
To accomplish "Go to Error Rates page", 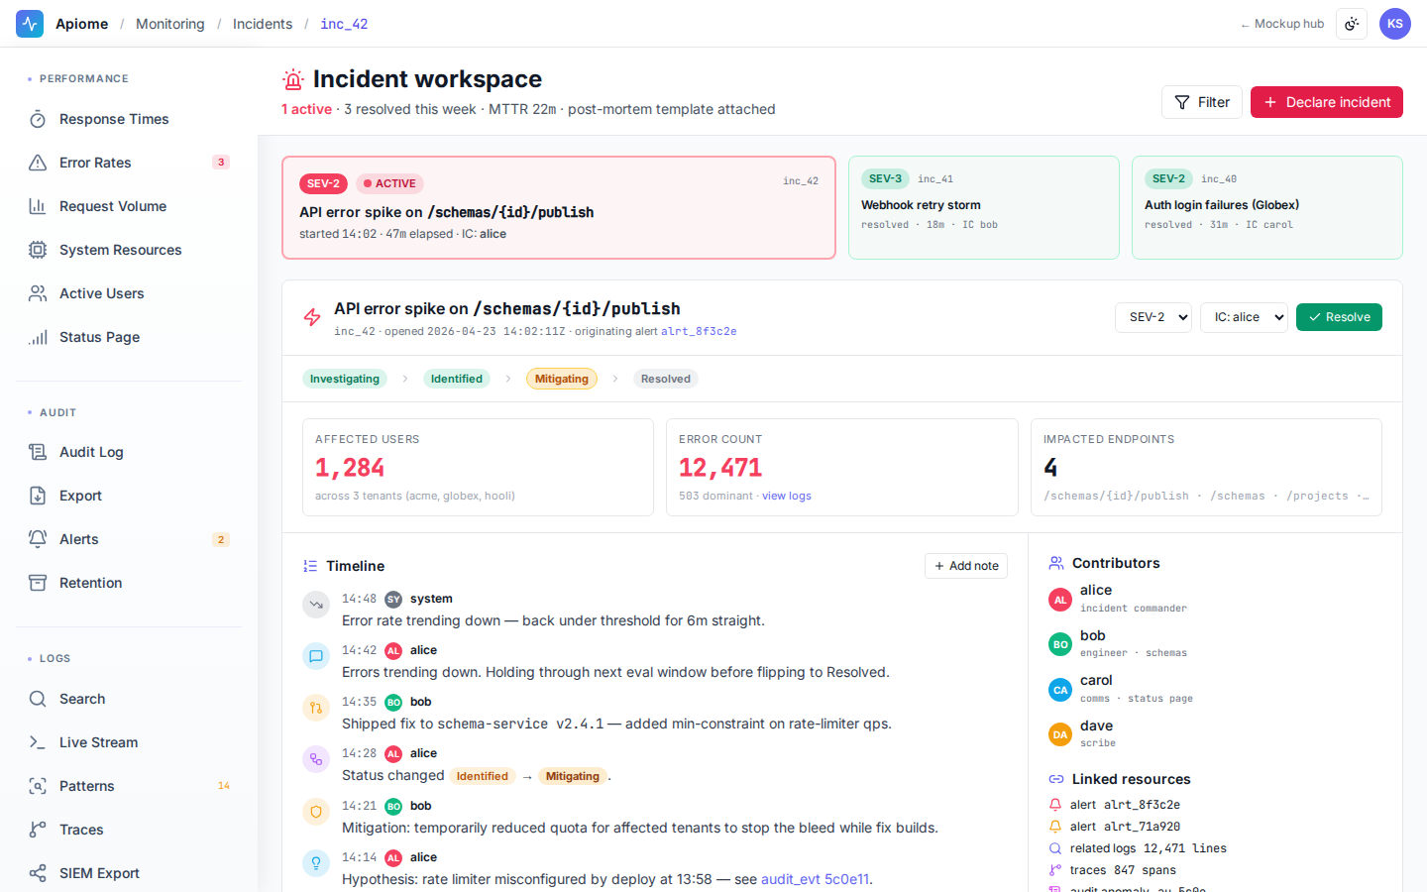I will (x=129, y=163).
